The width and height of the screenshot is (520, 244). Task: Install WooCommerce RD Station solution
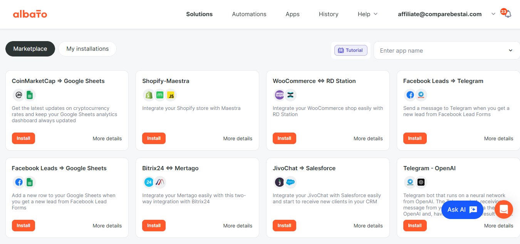[284, 138]
